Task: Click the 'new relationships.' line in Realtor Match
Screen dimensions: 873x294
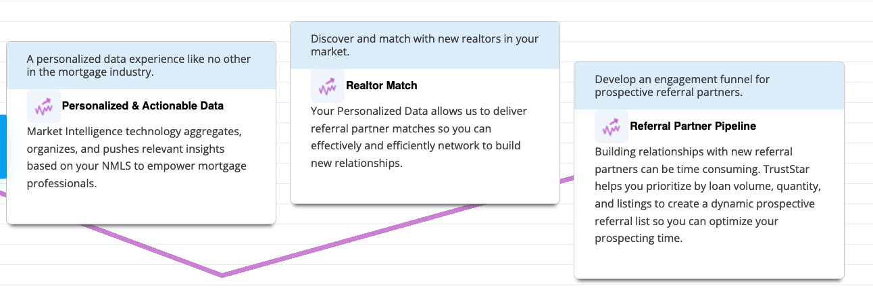Action: [356, 163]
